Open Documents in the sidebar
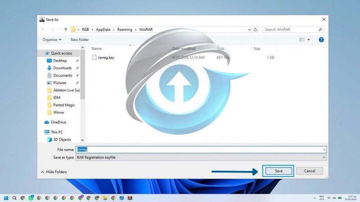This screenshot has width=360, height=202. [63, 75]
